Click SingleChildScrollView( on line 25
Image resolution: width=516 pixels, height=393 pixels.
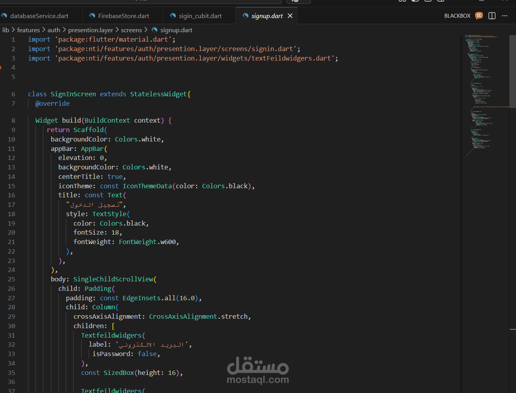coord(115,279)
